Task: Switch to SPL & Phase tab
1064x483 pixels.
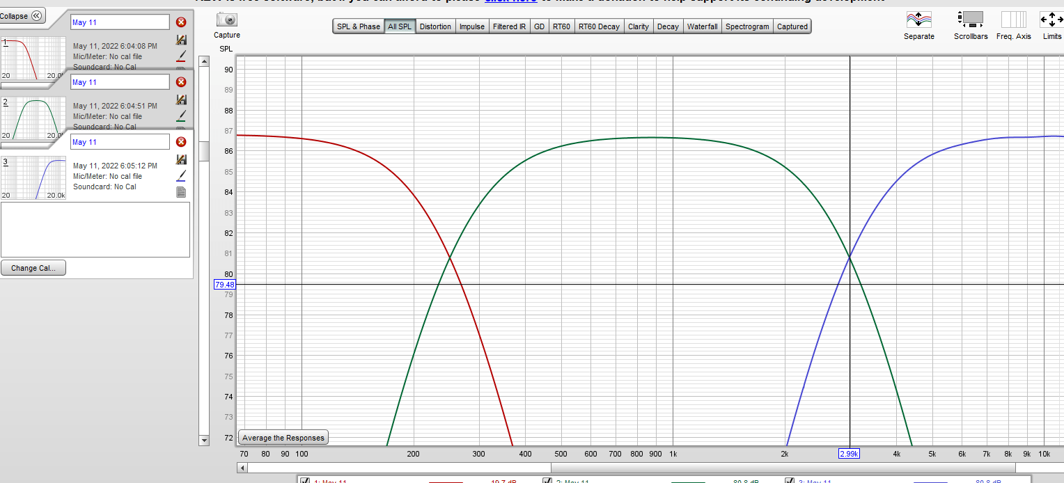Action: [359, 26]
